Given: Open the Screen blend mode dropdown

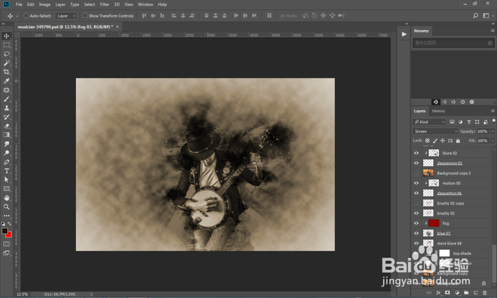Looking at the screenshot, I should [435, 131].
